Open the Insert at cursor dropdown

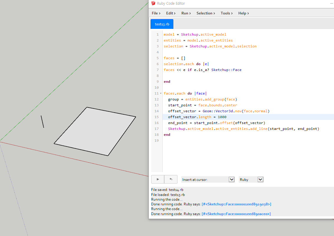click(208, 180)
